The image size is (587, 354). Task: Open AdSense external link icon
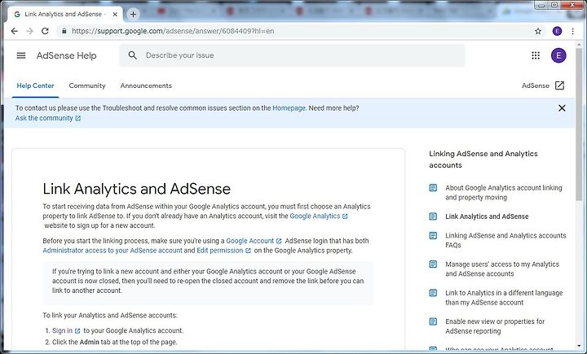559,85
